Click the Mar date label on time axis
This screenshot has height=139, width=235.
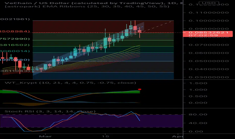45,136
